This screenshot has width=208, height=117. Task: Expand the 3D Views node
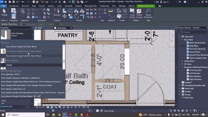[182, 64]
